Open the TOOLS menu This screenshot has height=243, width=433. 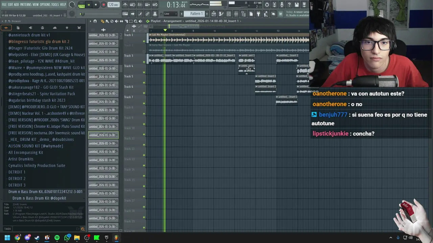55,5
